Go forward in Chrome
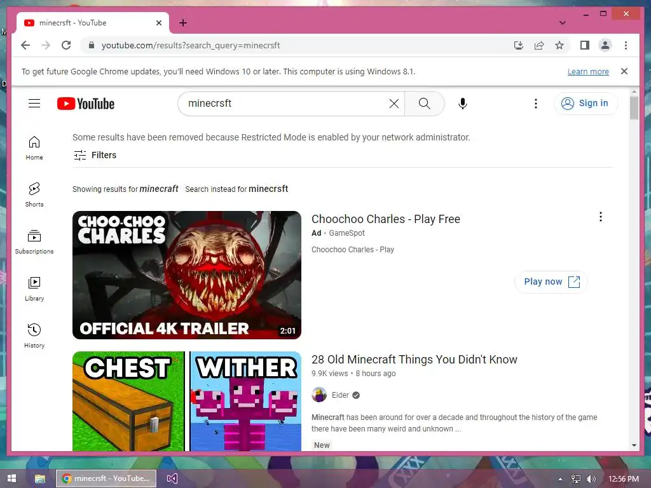Image resolution: width=651 pixels, height=488 pixels. 46,45
